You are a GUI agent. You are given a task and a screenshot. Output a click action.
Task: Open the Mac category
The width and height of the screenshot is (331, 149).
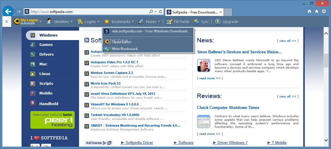43,64
